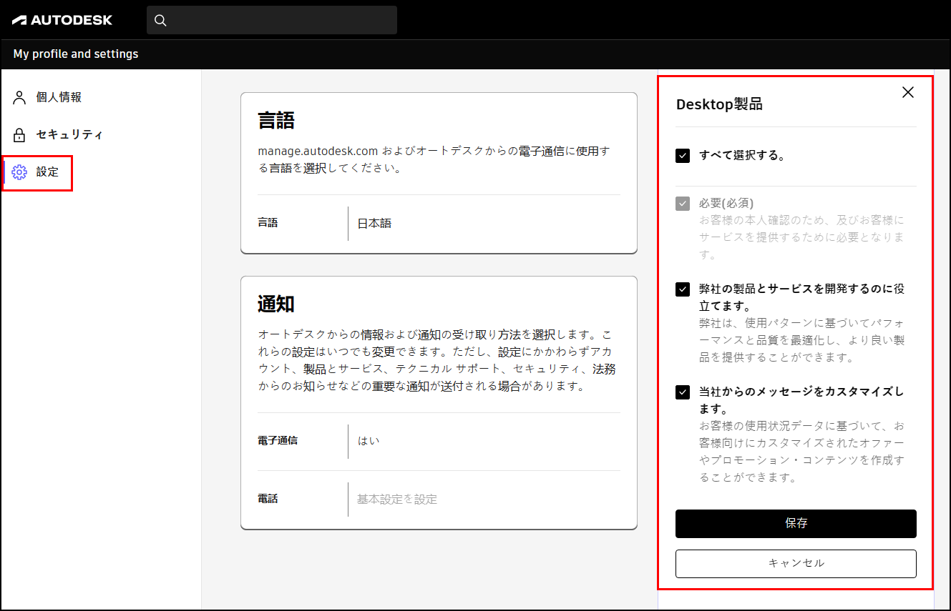The width and height of the screenshot is (951, 611).
Task: Click the 設定 gear icon in sidebar
Action: 19,172
